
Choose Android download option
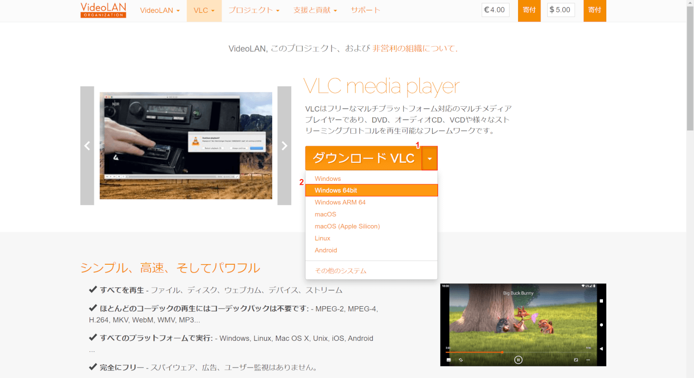(371, 250)
